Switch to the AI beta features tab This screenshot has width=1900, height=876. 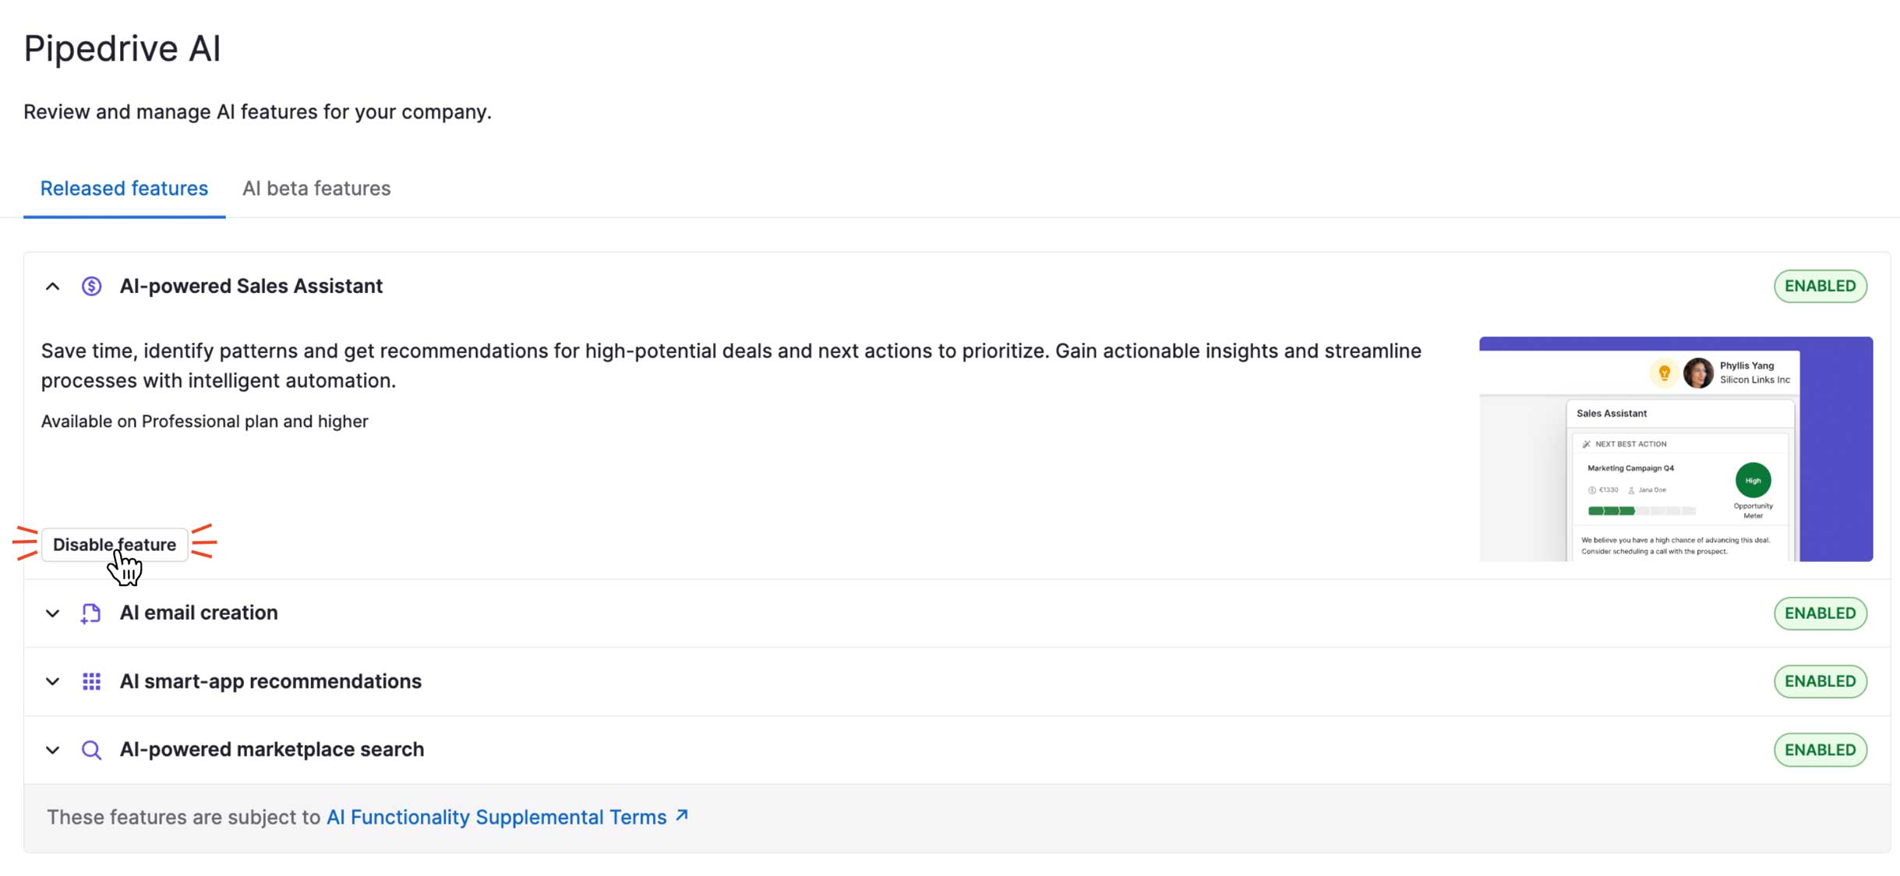[316, 189]
